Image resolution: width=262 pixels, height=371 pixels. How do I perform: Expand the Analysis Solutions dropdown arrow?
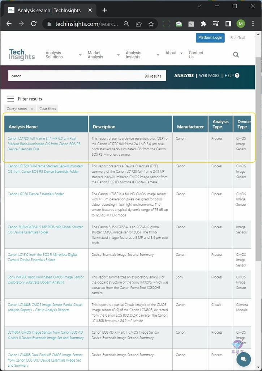click(80, 55)
